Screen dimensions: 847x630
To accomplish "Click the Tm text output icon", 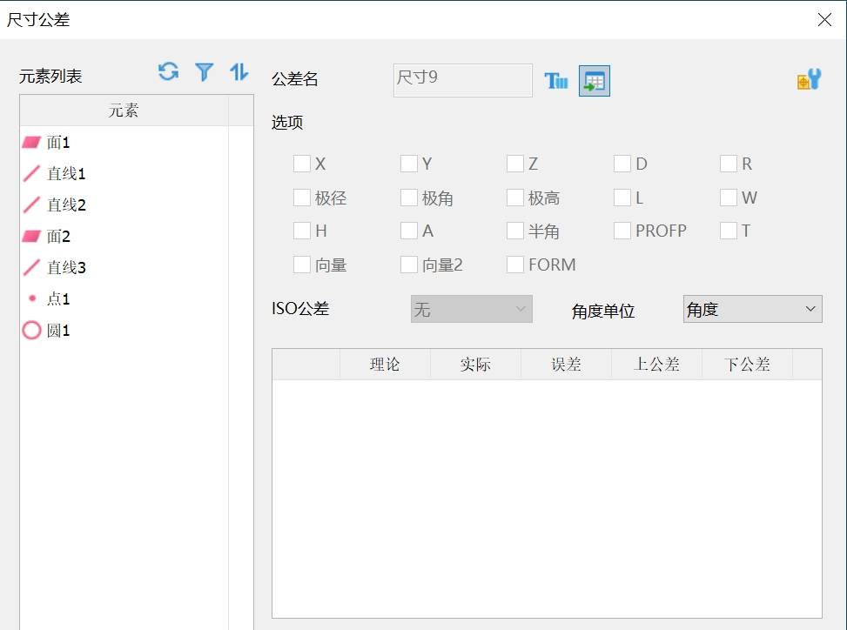I will 557,78.
